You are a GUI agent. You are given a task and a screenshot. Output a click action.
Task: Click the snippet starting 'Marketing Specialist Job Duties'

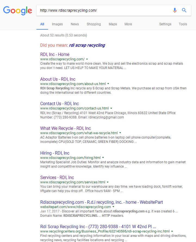113,164
